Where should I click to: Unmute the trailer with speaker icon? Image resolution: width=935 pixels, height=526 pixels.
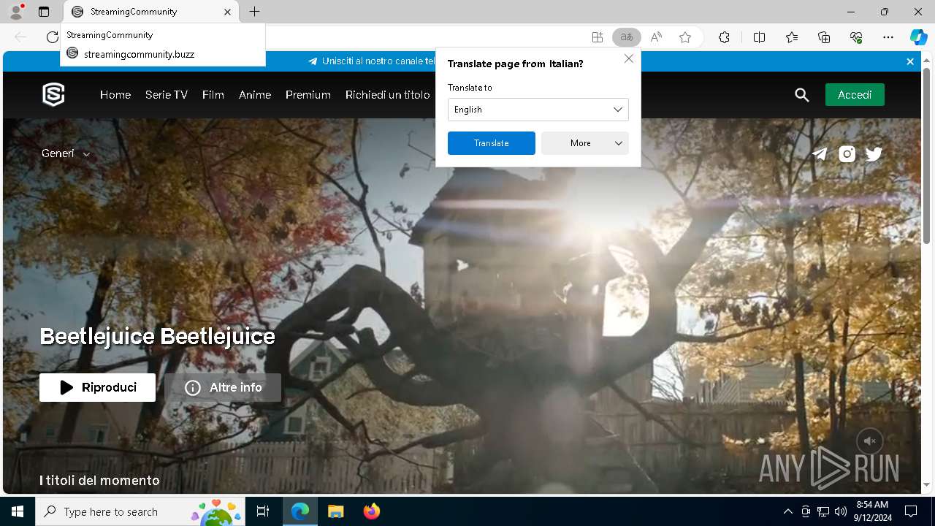[870, 441]
